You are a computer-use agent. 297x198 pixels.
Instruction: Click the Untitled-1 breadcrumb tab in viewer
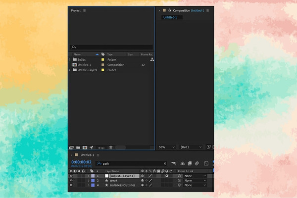(x=170, y=17)
